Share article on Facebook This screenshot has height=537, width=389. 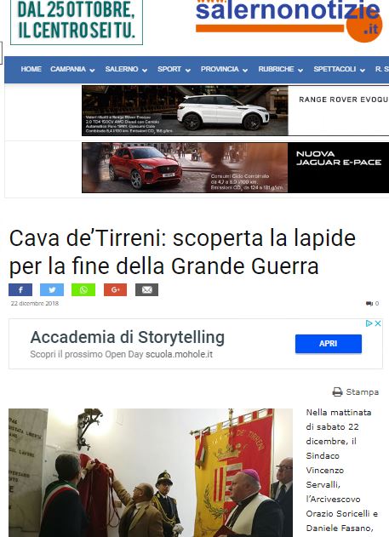pyautogui.click(x=20, y=289)
